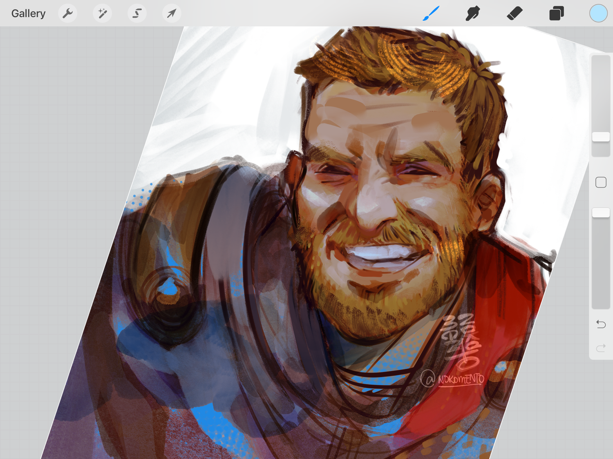Image resolution: width=613 pixels, height=459 pixels.
Task: Select the Eraser tool
Action: click(x=515, y=13)
